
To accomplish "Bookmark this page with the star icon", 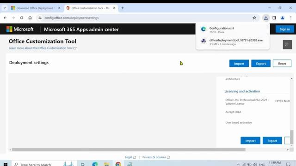I will (254, 18).
